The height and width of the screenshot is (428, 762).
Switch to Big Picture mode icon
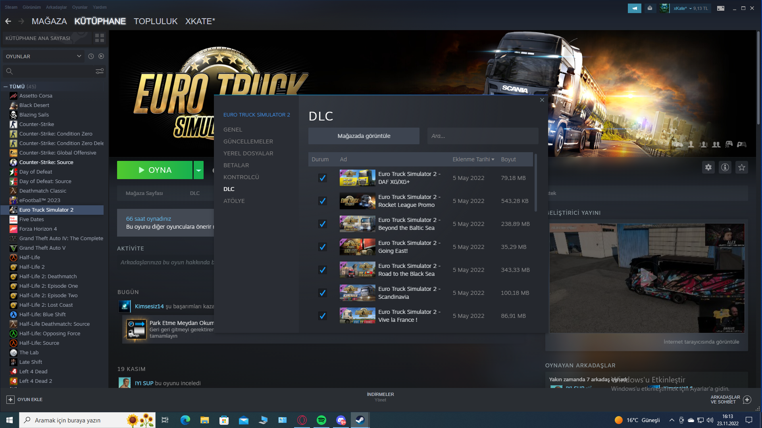tap(721, 8)
